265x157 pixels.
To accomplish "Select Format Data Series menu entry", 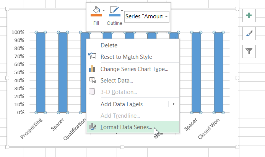I will coord(126,127).
